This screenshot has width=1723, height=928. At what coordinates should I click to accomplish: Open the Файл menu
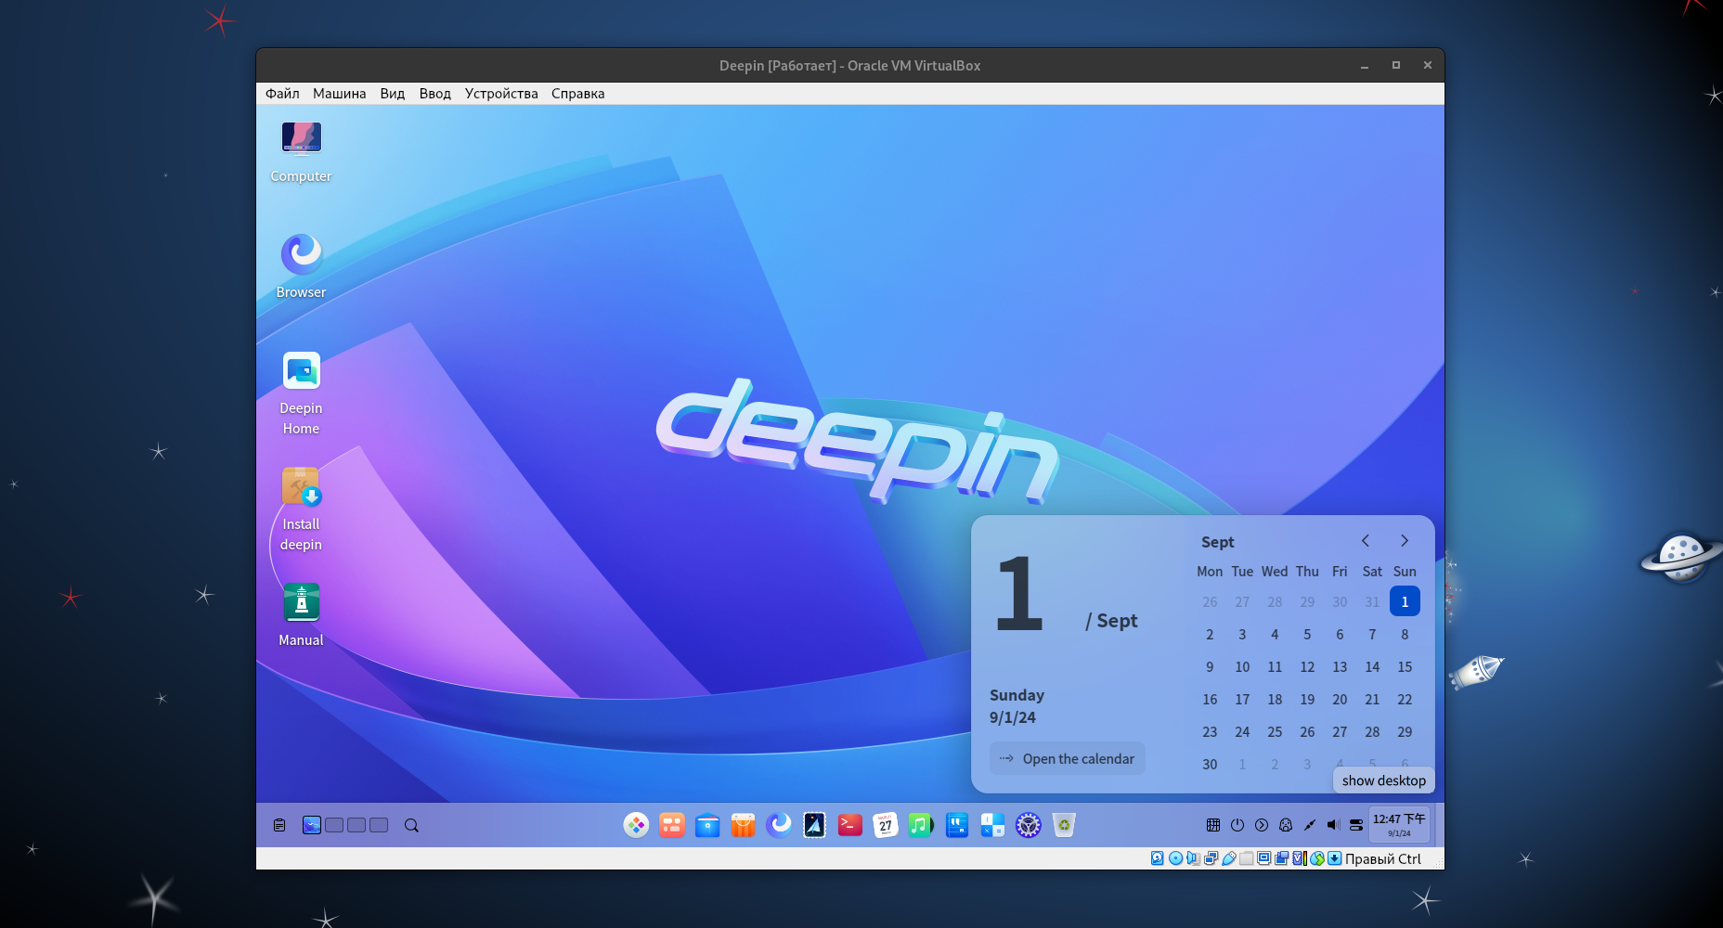coord(282,94)
